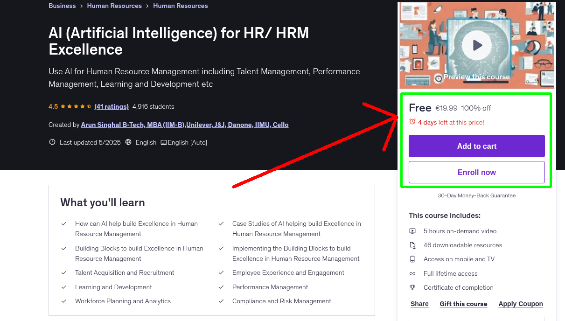This screenshot has height=321, width=565.
Task: Select the play icon on course preview
Action: [476, 45]
